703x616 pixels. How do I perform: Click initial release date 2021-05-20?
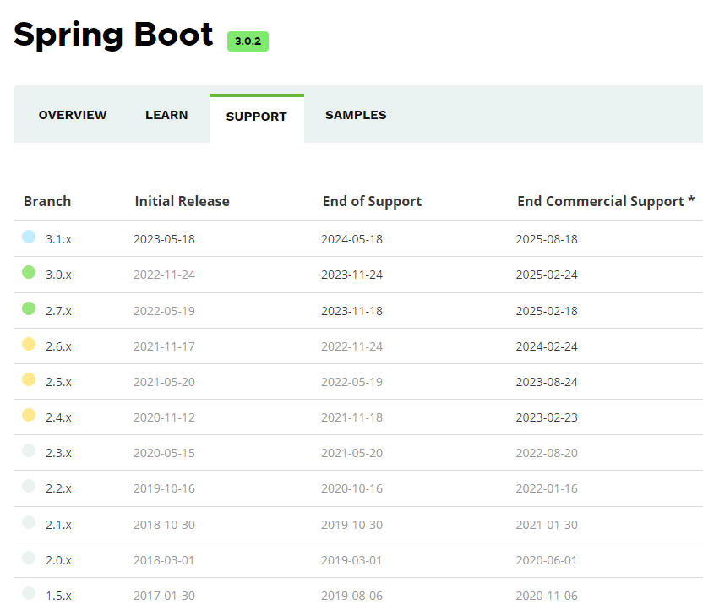coord(164,382)
